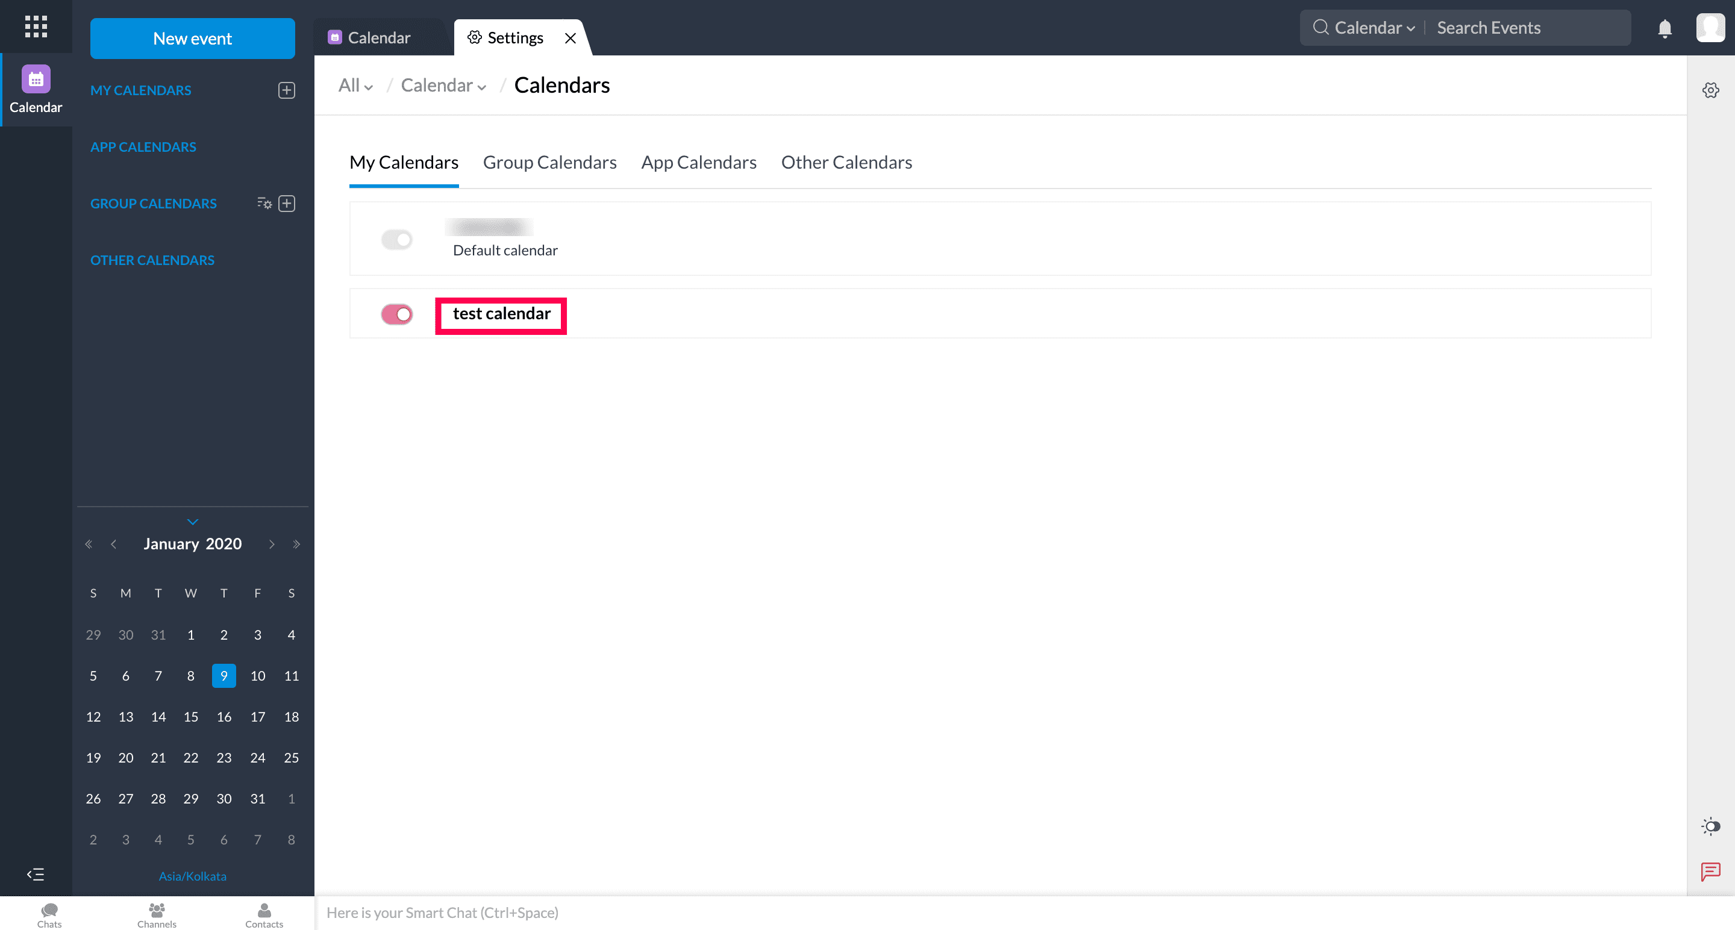Image resolution: width=1735 pixels, height=930 pixels.
Task: Open settings gear in right panel
Action: [x=1710, y=90]
